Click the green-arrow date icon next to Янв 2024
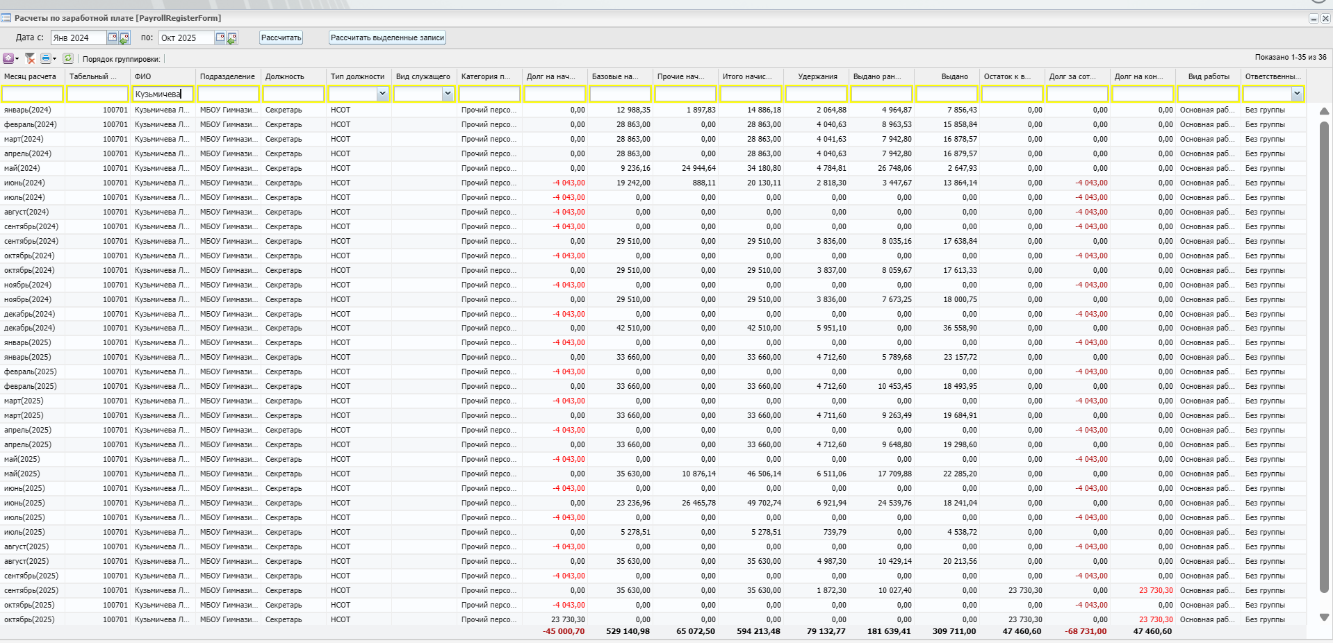The height and width of the screenshot is (643, 1333). (124, 38)
